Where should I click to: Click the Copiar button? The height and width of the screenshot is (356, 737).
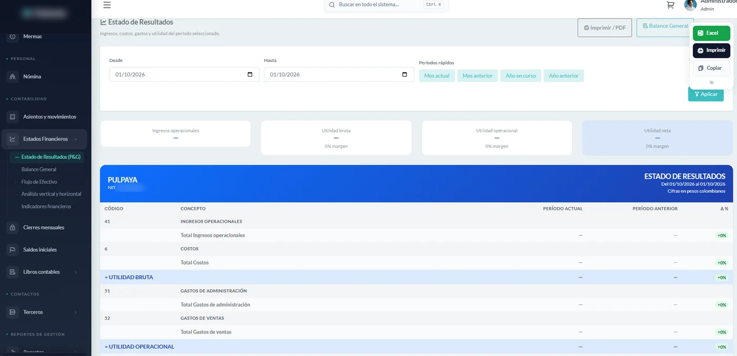[711, 68]
